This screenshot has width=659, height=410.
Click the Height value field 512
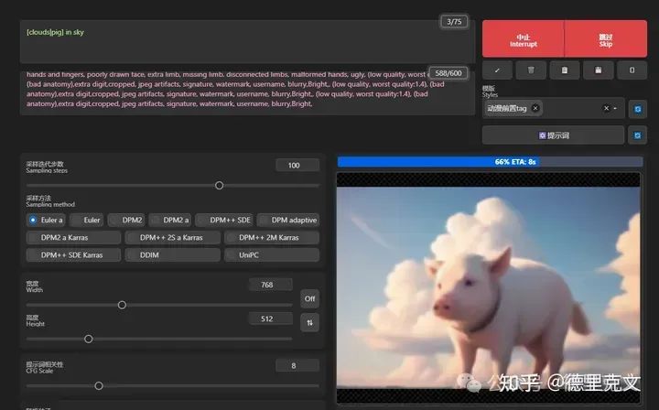tap(271, 318)
